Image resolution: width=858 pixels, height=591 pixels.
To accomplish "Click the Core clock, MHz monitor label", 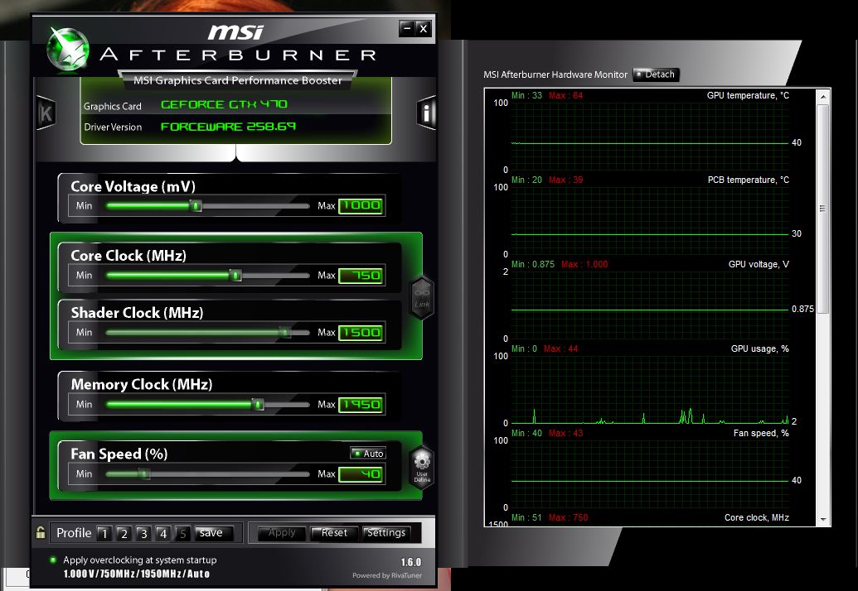I will 757,517.
